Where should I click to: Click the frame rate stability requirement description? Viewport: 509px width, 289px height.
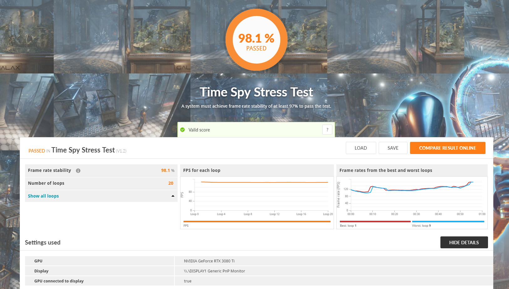[256, 106]
